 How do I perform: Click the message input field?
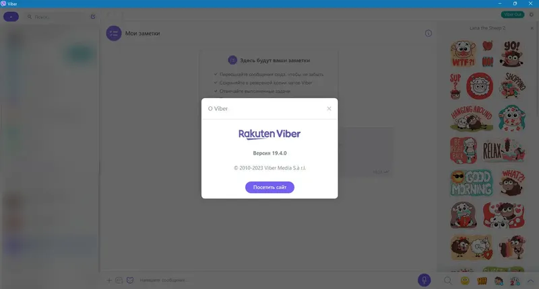pos(275,280)
